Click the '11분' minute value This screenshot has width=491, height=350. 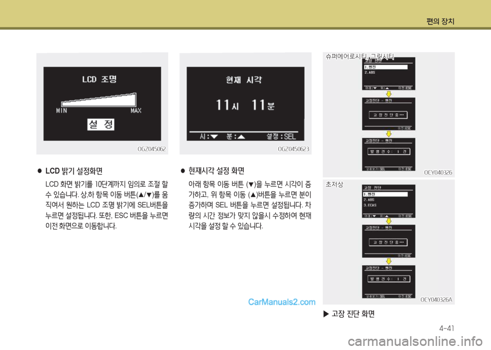pyautogui.click(x=263, y=105)
